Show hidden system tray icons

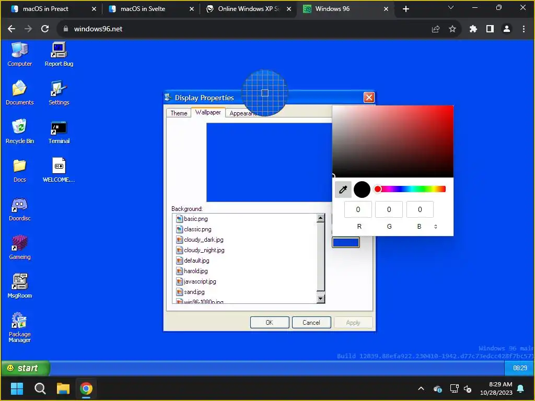pos(421,388)
